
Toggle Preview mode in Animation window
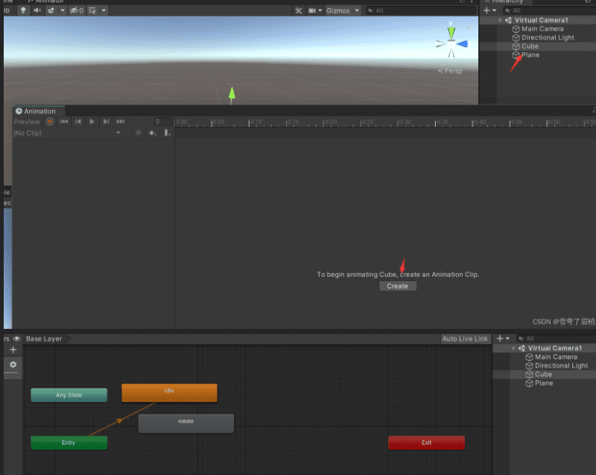pos(27,122)
